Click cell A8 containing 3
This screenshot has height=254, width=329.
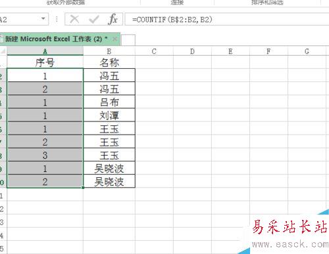[45, 155]
